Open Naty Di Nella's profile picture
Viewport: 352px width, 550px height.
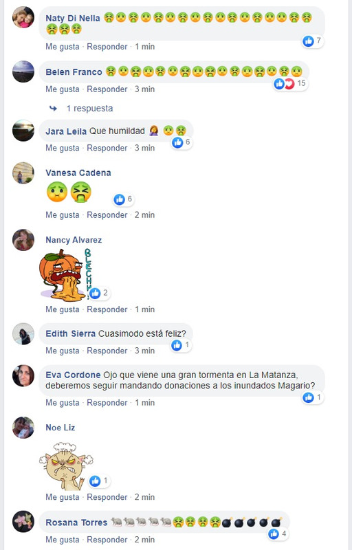pos(23,18)
